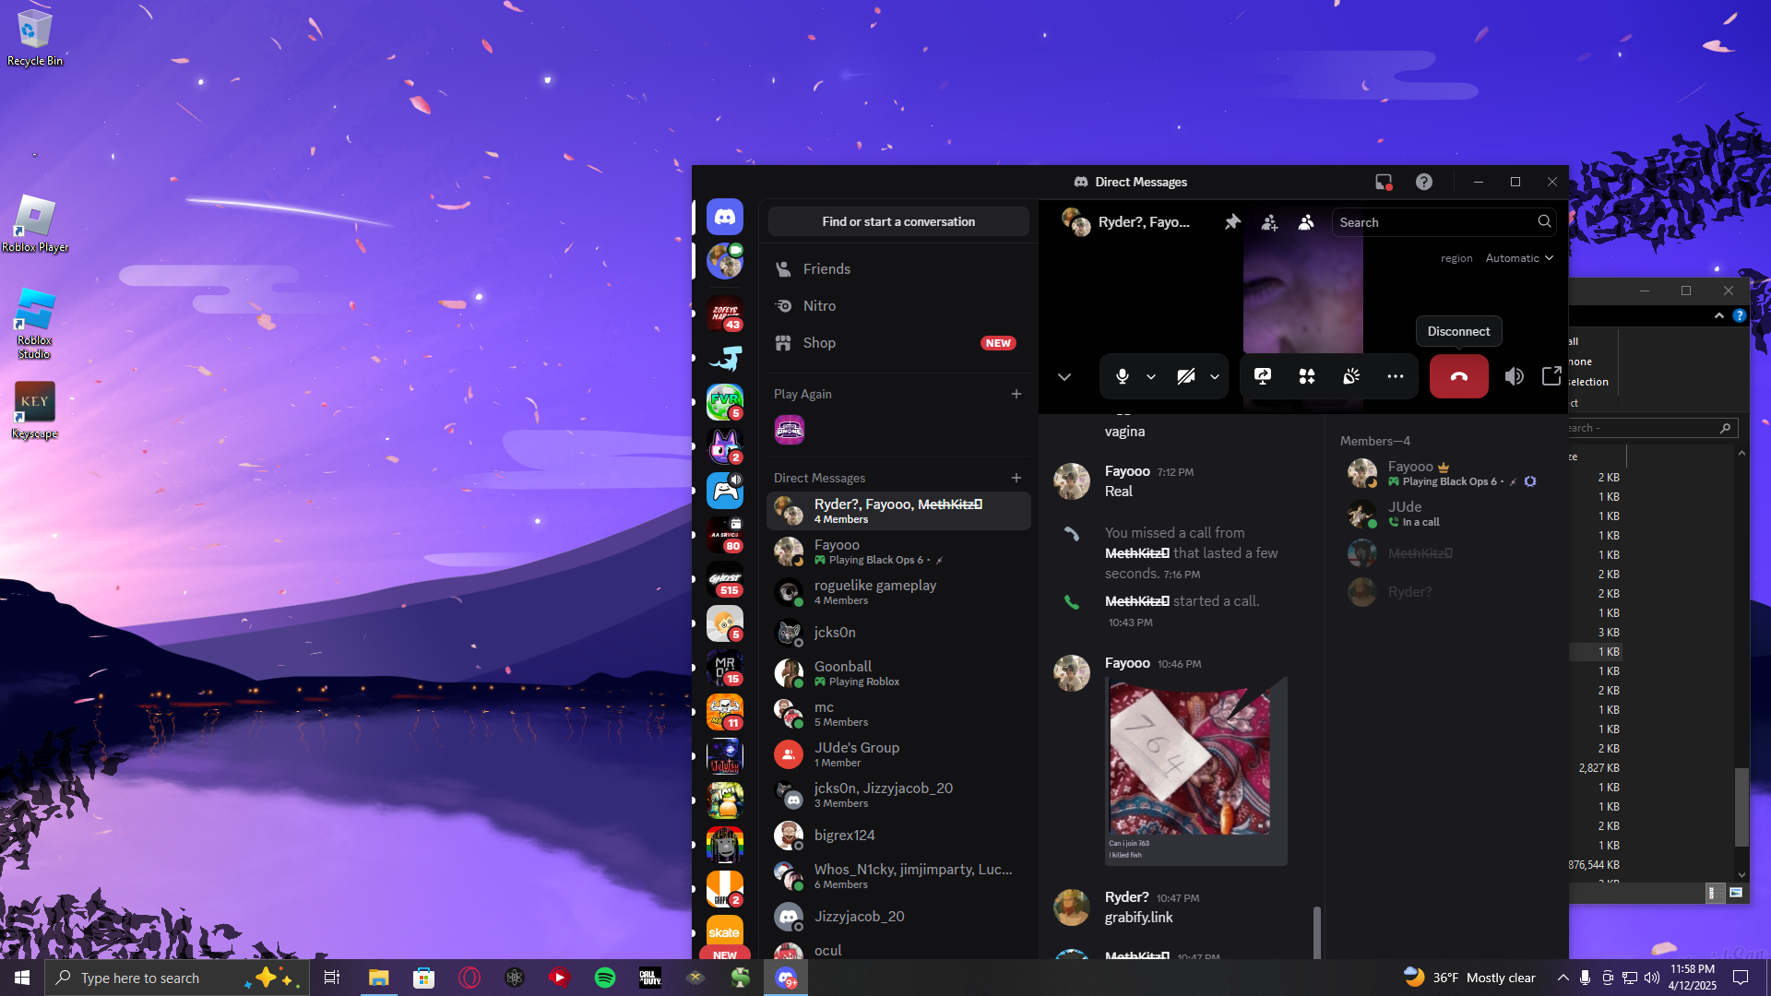Viewport: 1771px width, 996px height.
Task: Disconnect from the call
Action: pyautogui.click(x=1459, y=376)
